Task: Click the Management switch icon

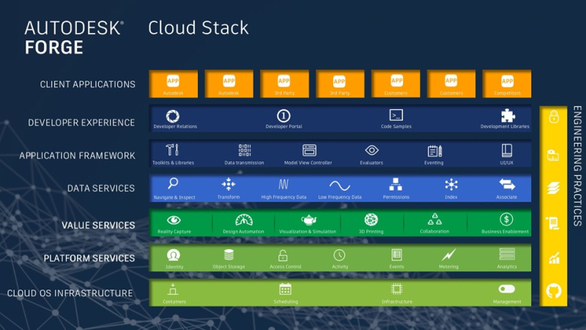Action: point(507,289)
